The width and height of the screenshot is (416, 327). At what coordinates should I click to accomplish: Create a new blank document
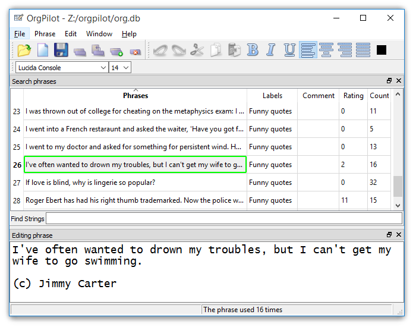[43, 50]
